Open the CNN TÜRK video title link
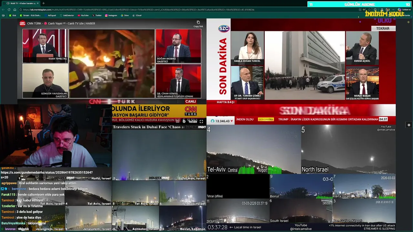 click(x=61, y=24)
